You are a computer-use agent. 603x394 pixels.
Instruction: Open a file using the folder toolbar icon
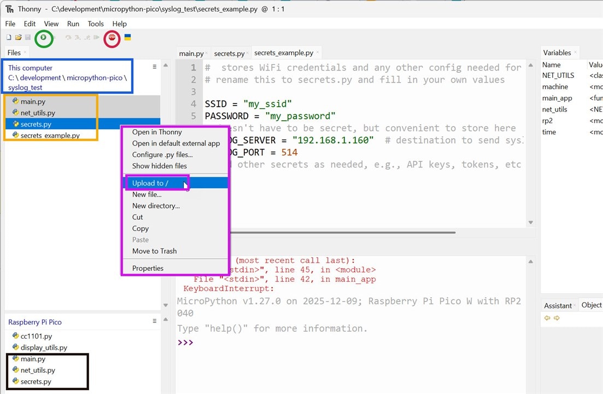17,37
